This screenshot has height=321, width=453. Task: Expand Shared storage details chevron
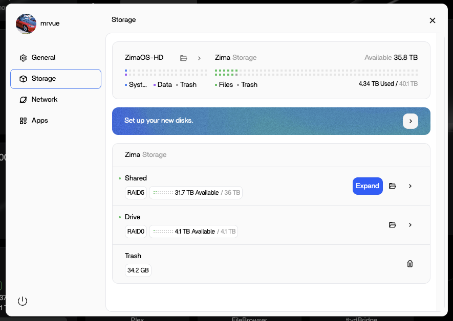[x=410, y=186]
